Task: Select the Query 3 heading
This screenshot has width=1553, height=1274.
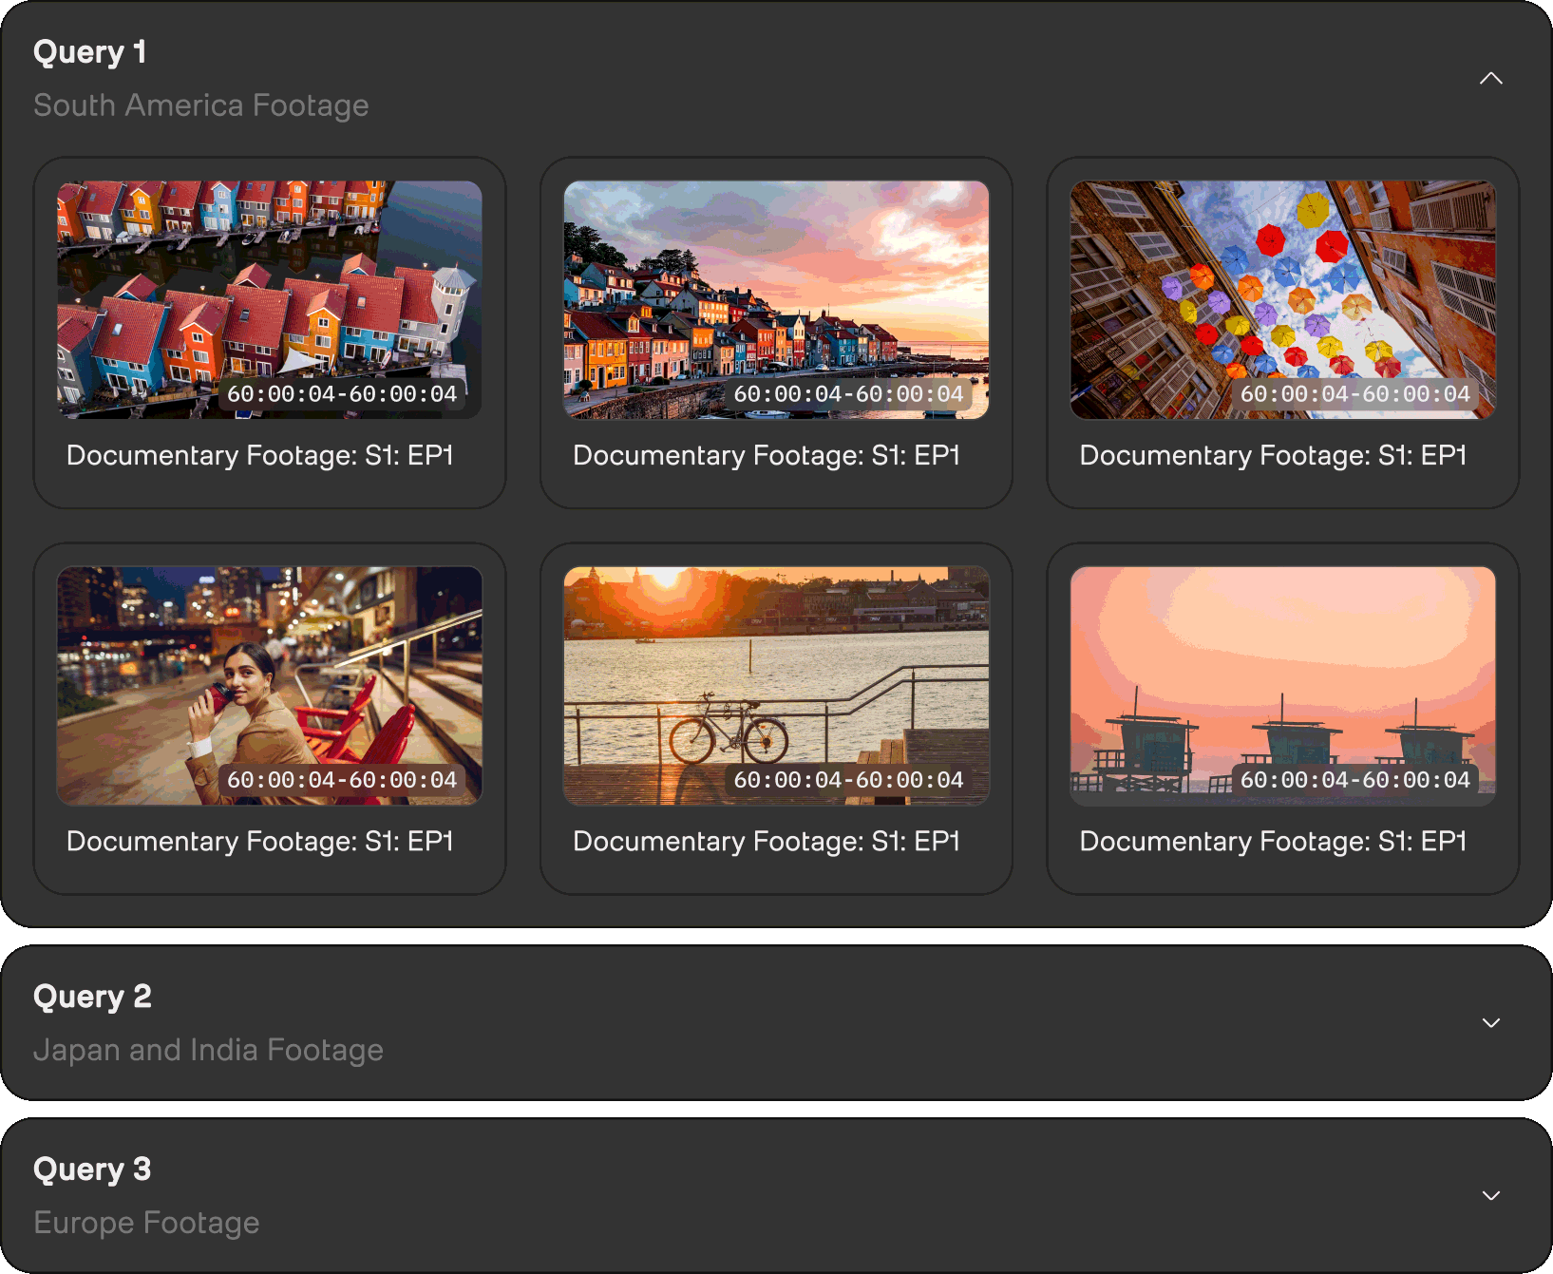Action: pyautogui.click(x=92, y=1169)
